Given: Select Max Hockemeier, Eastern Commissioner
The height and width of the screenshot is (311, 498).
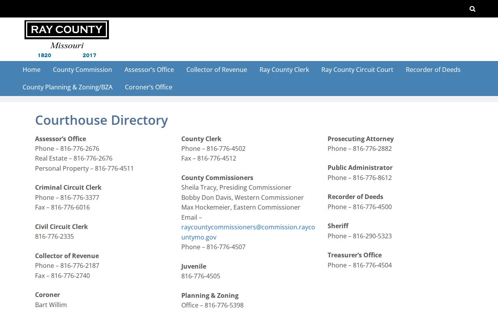Looking at the screenshot, I should pos(241,207).
